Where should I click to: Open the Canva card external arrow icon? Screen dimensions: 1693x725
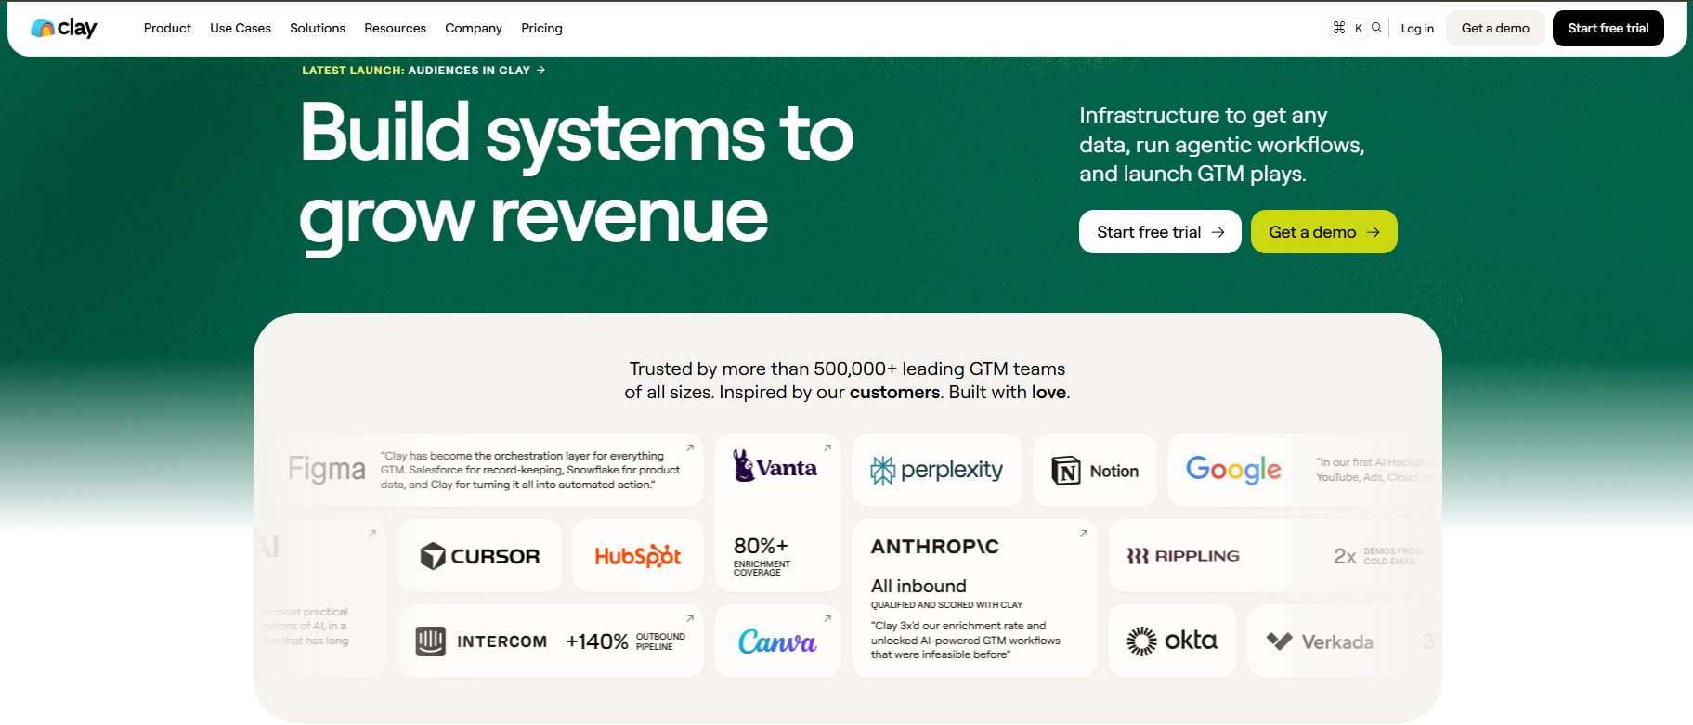[827, 618]
